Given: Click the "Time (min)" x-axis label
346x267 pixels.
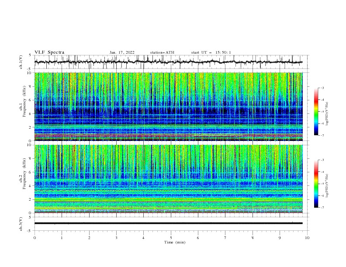Looking at the screenshot, I should (x=175, y=242).
